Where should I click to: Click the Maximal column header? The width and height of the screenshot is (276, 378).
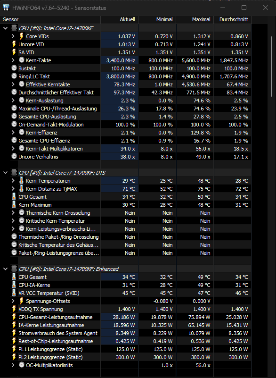point(195,19)
